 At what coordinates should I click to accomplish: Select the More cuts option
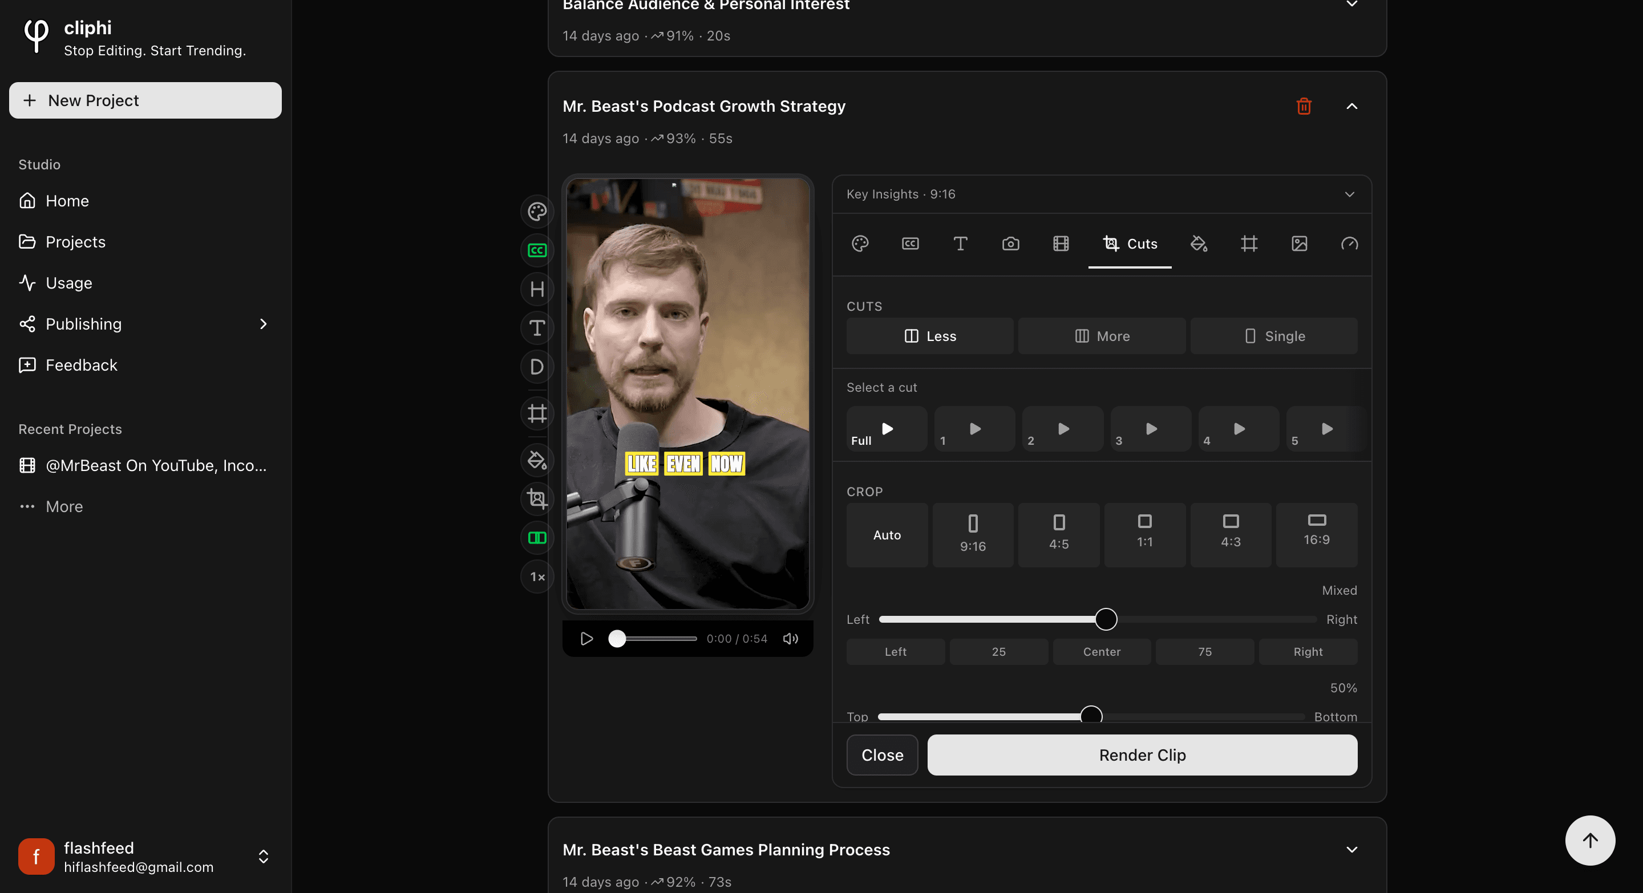(x=1102, y=336)
